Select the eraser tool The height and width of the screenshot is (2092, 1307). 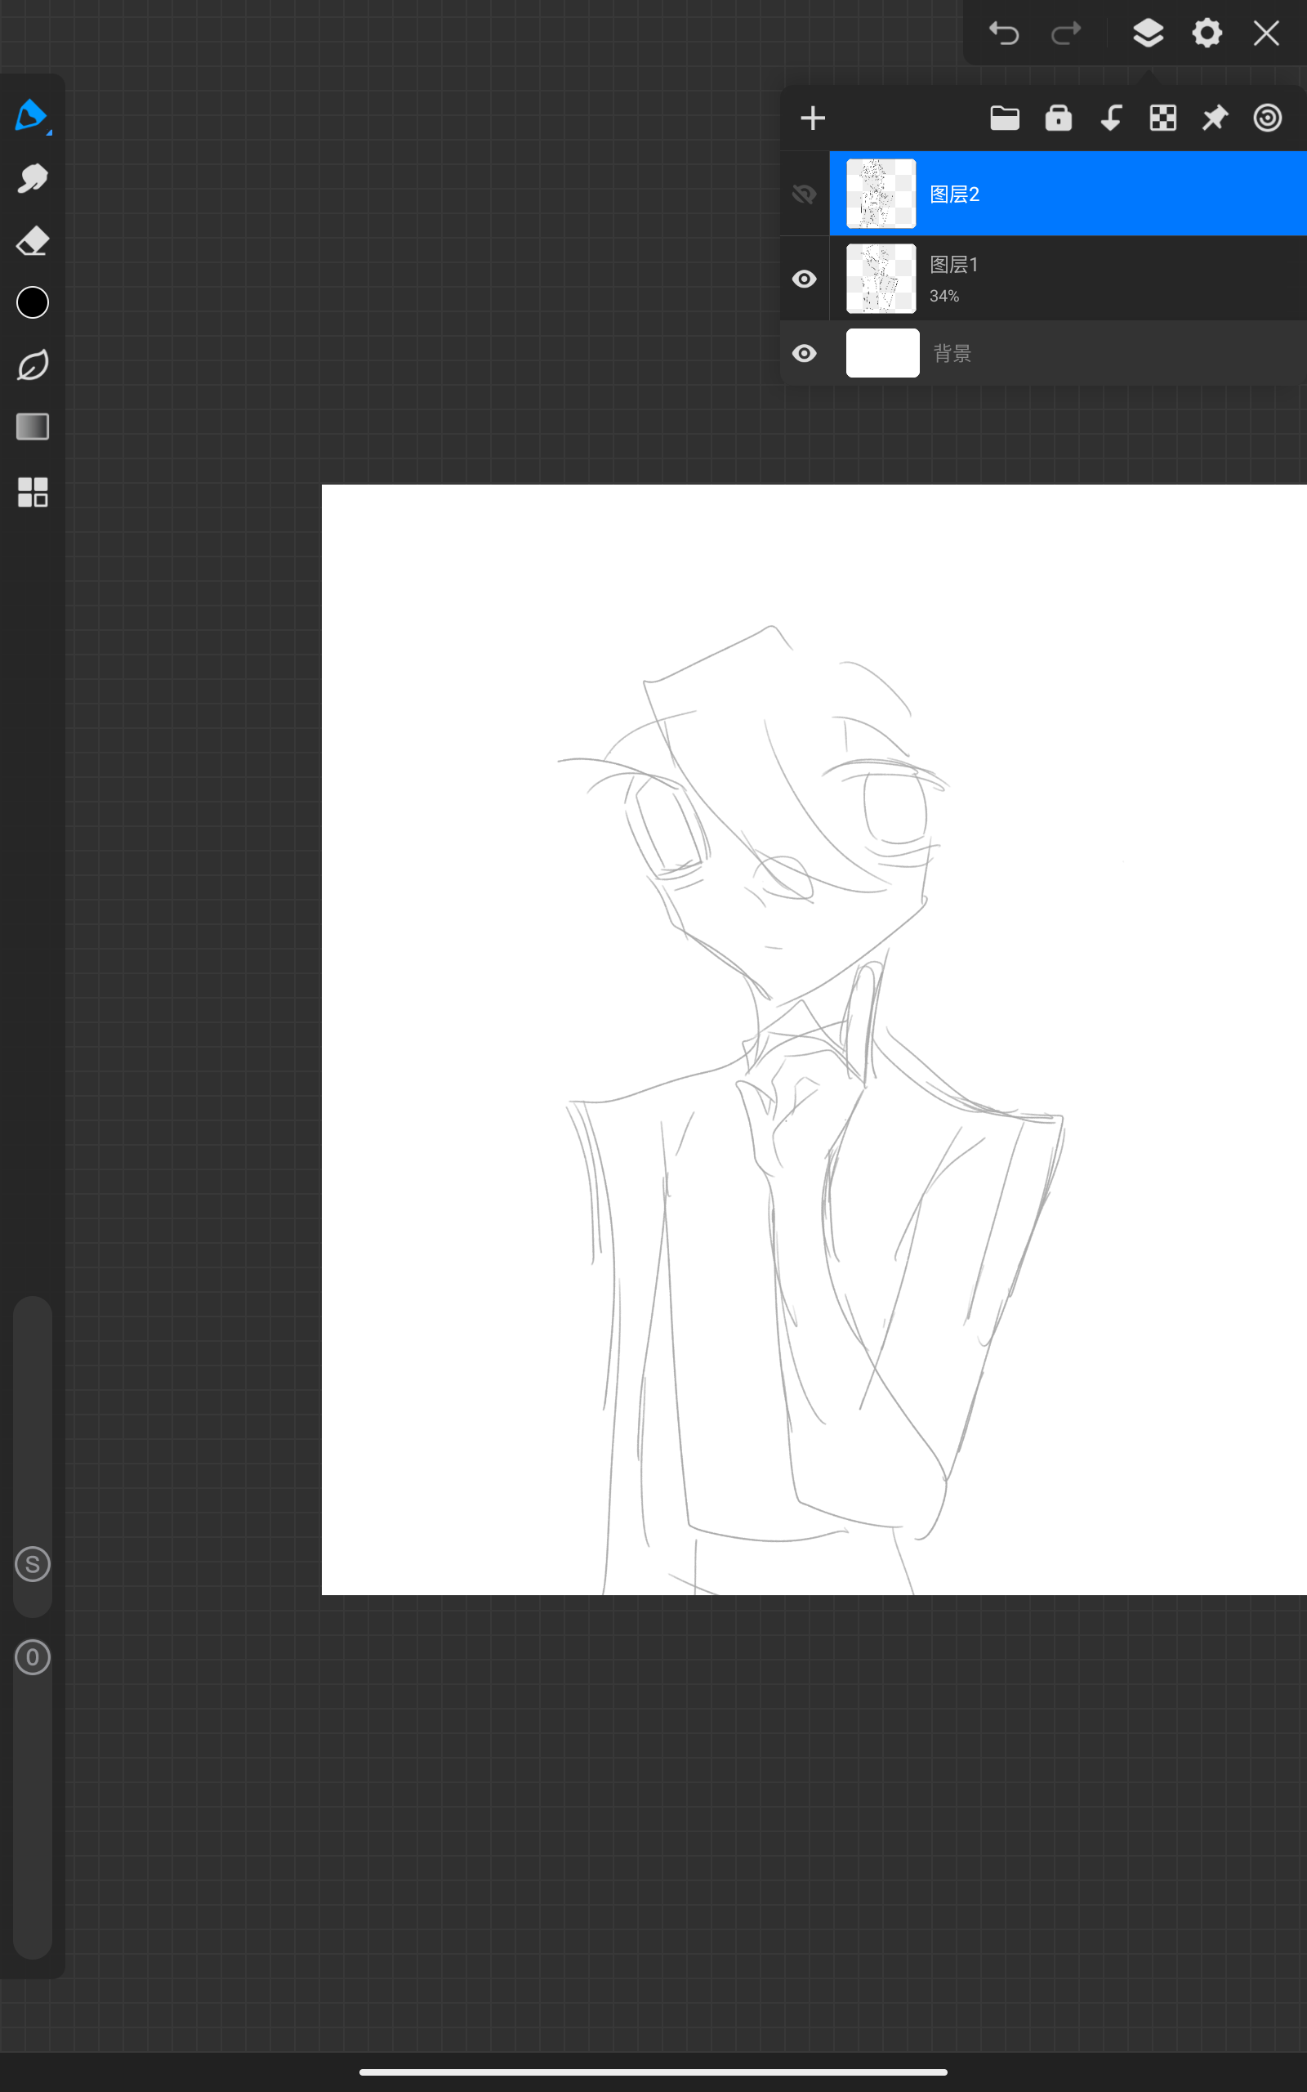tap(32, 241)
